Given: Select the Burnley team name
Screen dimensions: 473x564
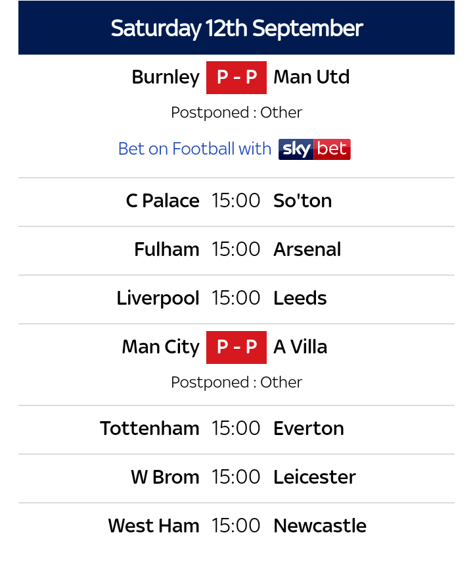Looking at the screenshot, I should (166, 78).
